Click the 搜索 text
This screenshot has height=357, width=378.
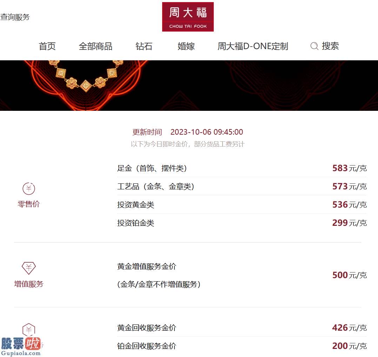pyautogui.click(x=330, y=46)
